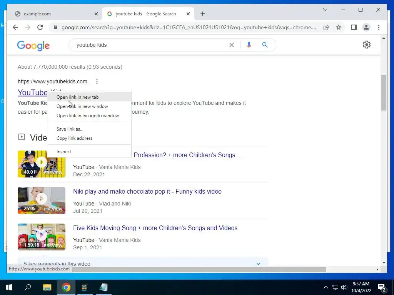Open the YouTube Kids result title link
394x295 pixels.
point(32,93)
